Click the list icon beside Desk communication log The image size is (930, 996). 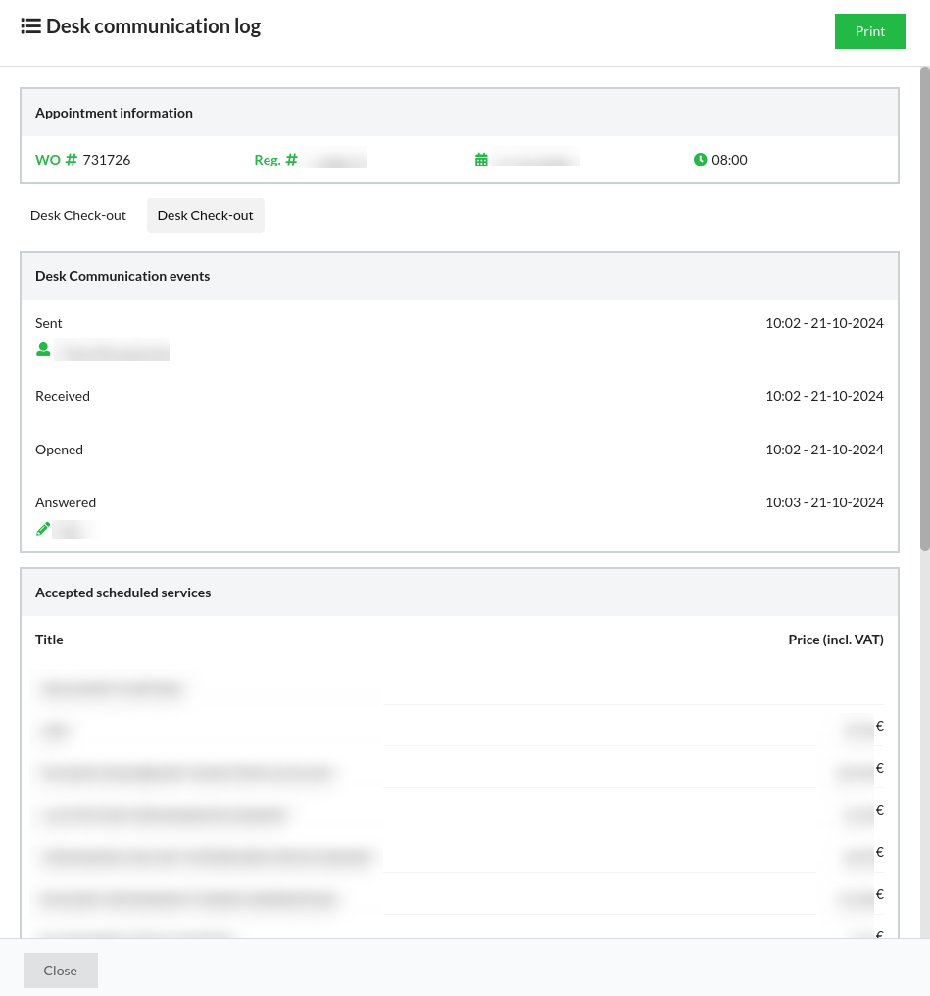click(x=30, y=26)
